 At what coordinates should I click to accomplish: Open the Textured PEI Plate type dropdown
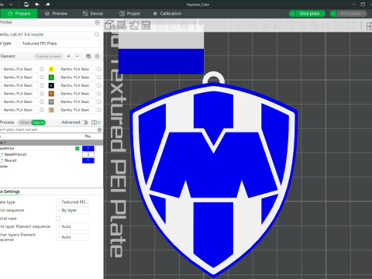click(x=59, y=43)
